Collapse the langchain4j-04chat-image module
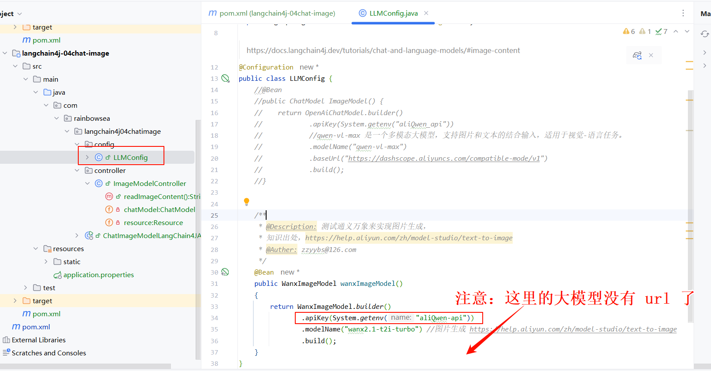Image resolution: width=711 pixels, height=371 pixels. coord(5,53)
